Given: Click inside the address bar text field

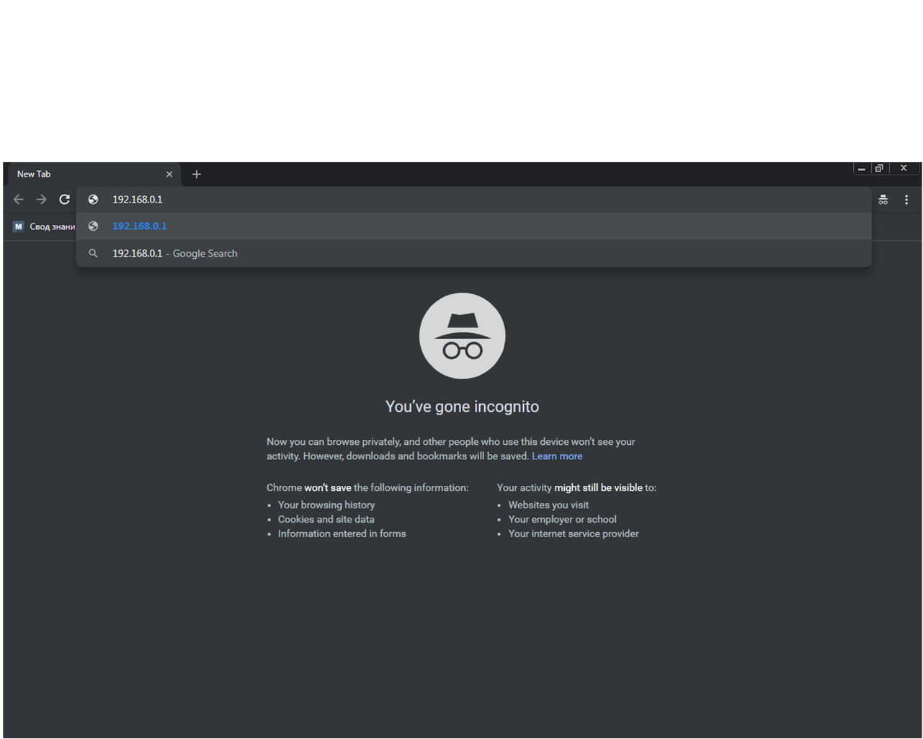Looking at the screenshot, I should point(432,200).
